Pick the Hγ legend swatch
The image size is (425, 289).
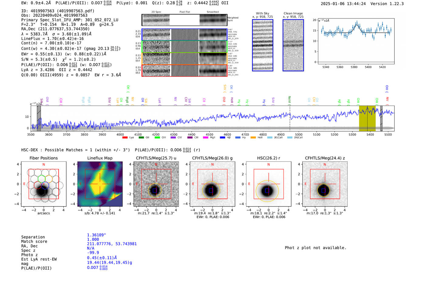coord(238,138)
